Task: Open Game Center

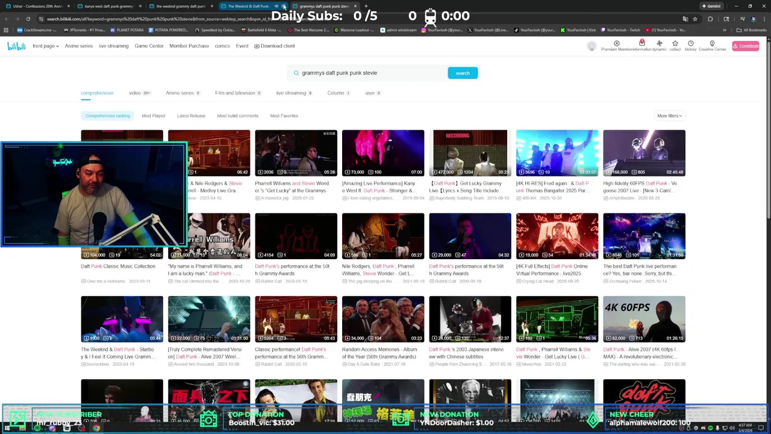Action: point(149,46)
